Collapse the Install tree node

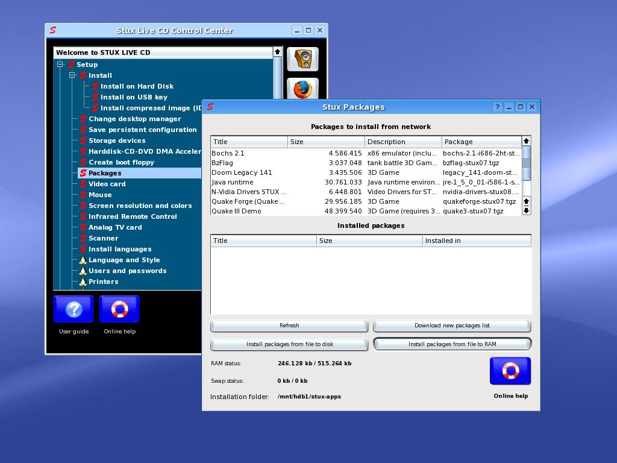(72, 75)
